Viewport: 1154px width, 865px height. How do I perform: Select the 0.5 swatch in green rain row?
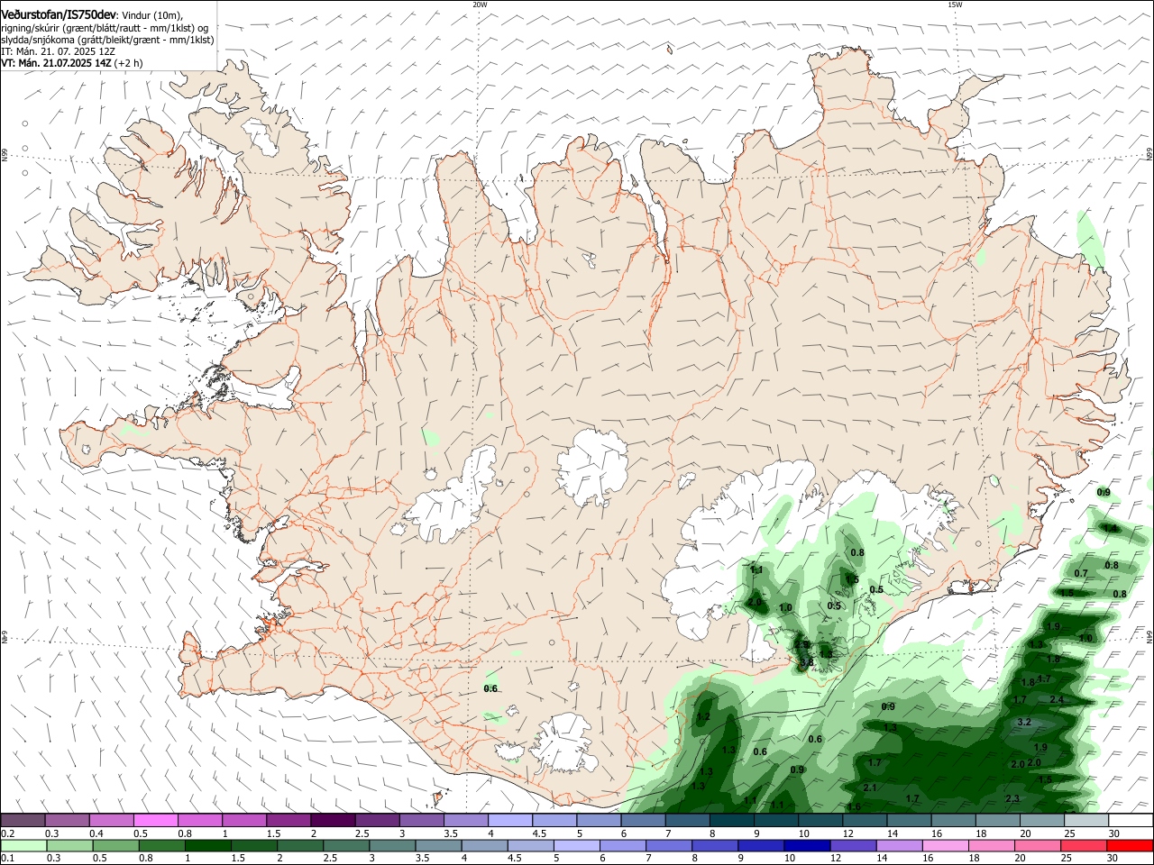click(x=114, y=846)
